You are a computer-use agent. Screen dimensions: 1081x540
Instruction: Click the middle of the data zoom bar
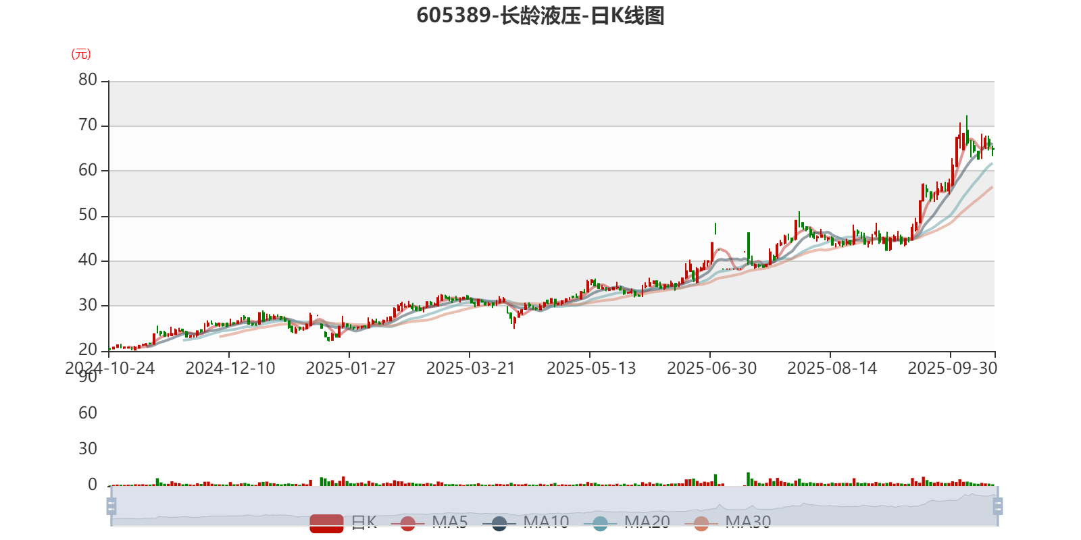[x=555, y=506]
